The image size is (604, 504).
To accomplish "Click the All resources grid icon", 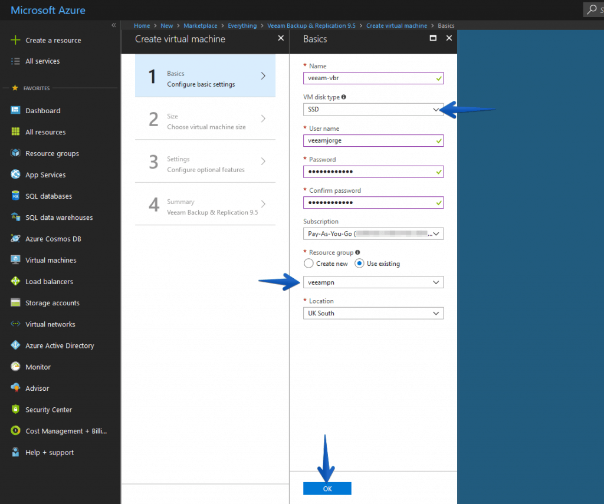I will click(15, 131).
